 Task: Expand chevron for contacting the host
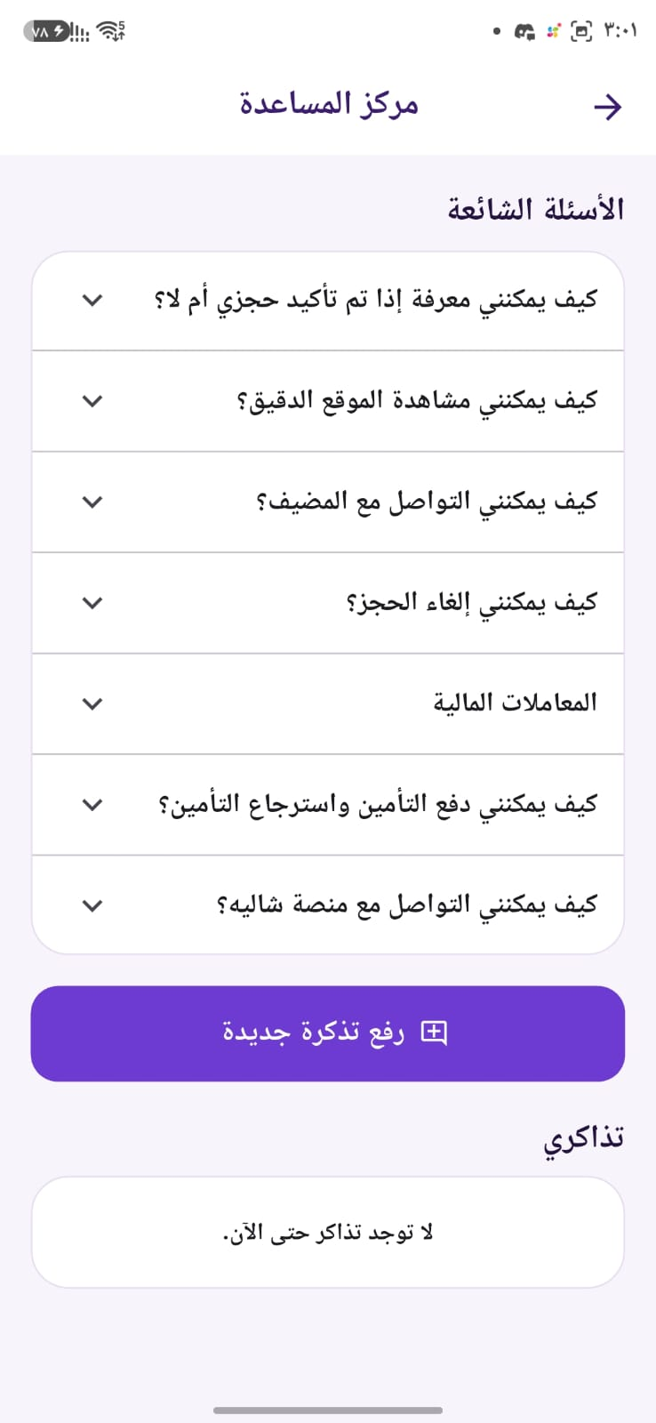[92, 502]
